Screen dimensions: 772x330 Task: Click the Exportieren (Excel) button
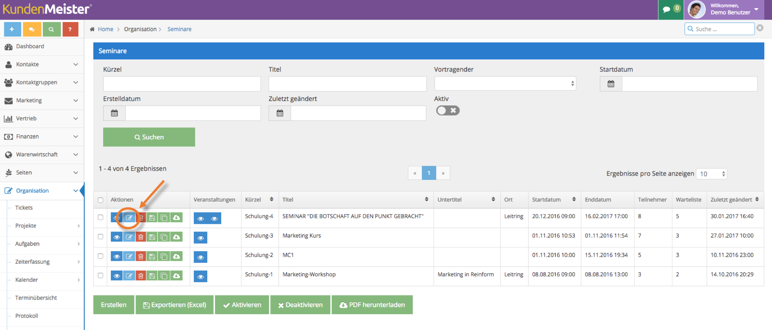174,305
